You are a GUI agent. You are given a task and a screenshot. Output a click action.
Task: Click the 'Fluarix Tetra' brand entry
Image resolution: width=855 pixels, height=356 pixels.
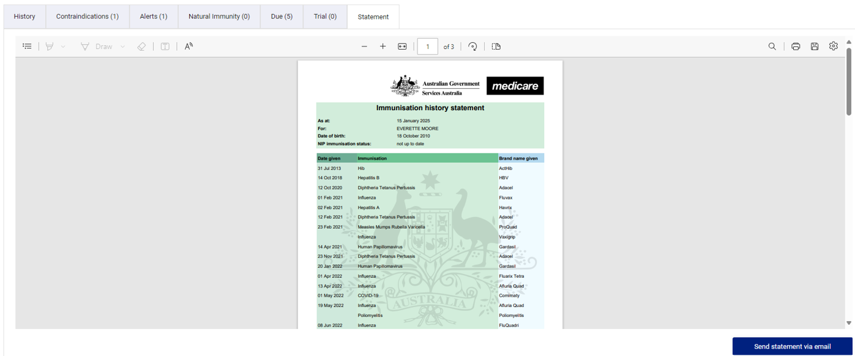coord(512,276)
